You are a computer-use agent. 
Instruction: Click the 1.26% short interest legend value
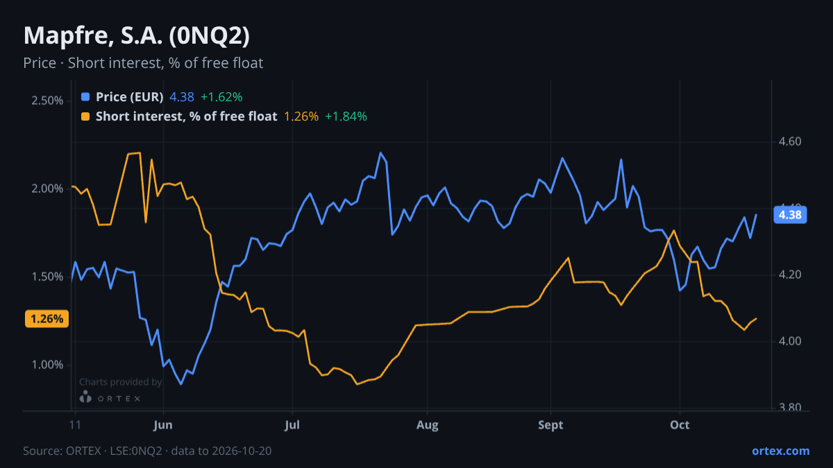pos(301,116)
